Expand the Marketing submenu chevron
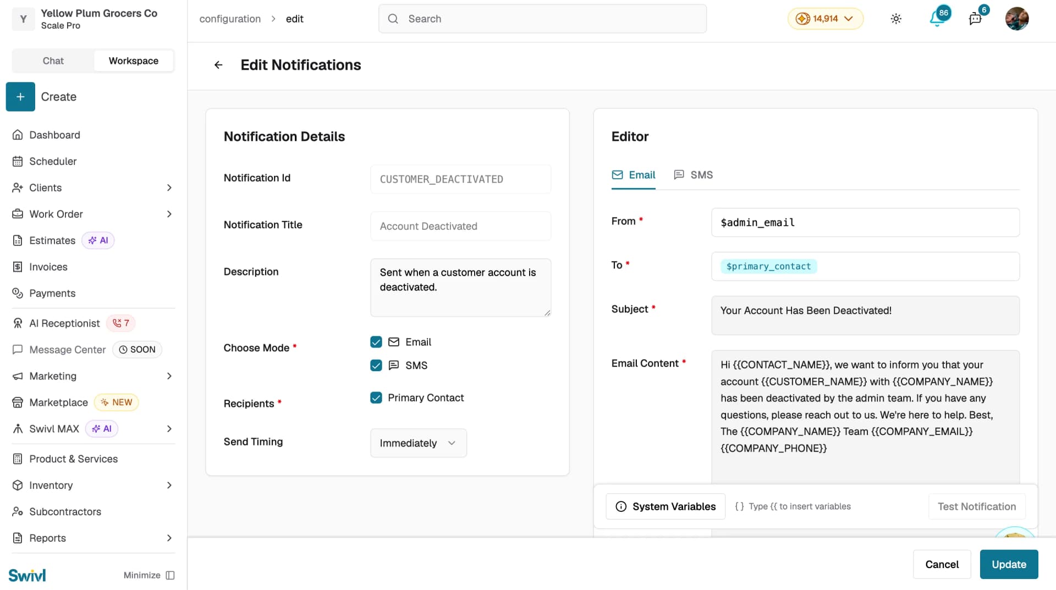The width and height of the screenshot is (1056, 590). [x=169, y=376]
